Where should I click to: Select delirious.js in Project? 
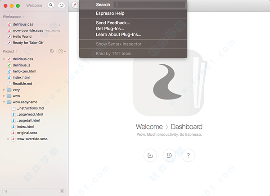(x=22, y=65)
